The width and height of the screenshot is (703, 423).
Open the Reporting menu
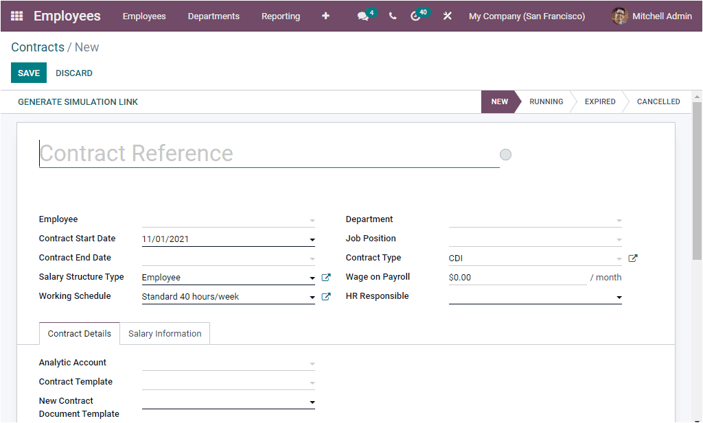click(281, 16)
